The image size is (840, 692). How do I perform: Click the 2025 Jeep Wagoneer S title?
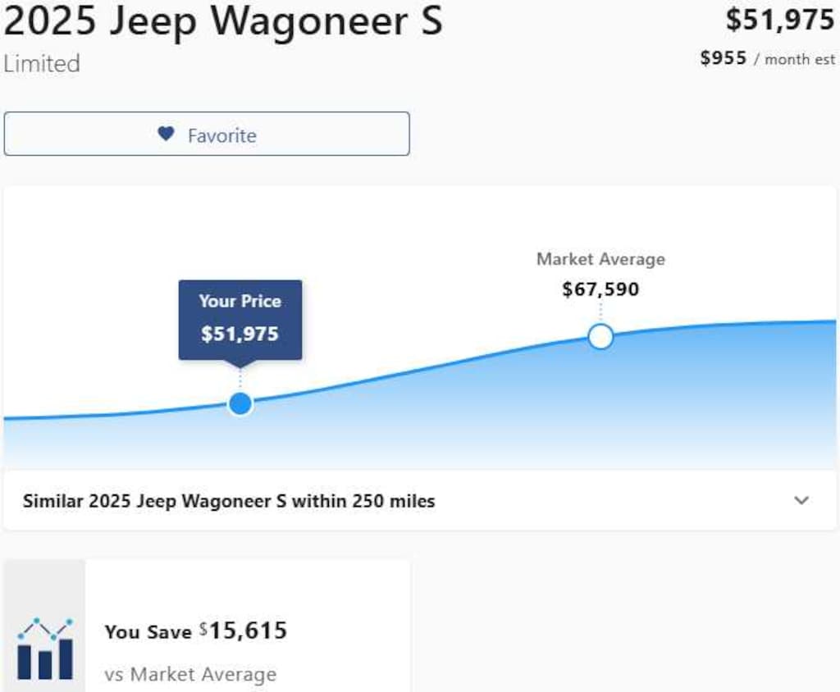click(x=223, y=21)
